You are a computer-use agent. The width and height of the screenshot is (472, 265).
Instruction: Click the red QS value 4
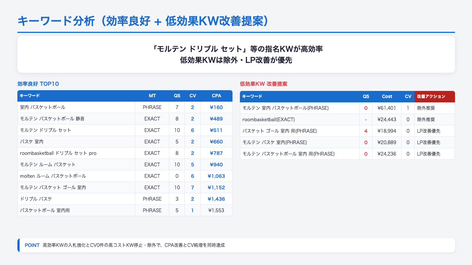366,131
